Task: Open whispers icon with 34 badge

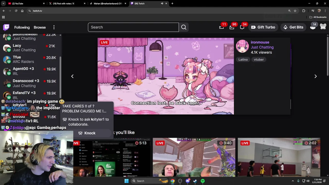Action: 242,27
